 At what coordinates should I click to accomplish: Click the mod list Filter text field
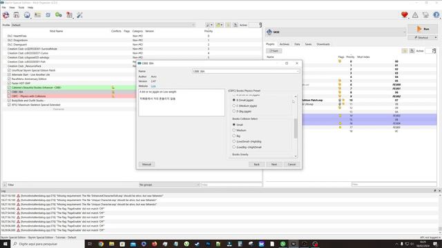(x=231, y=185)
